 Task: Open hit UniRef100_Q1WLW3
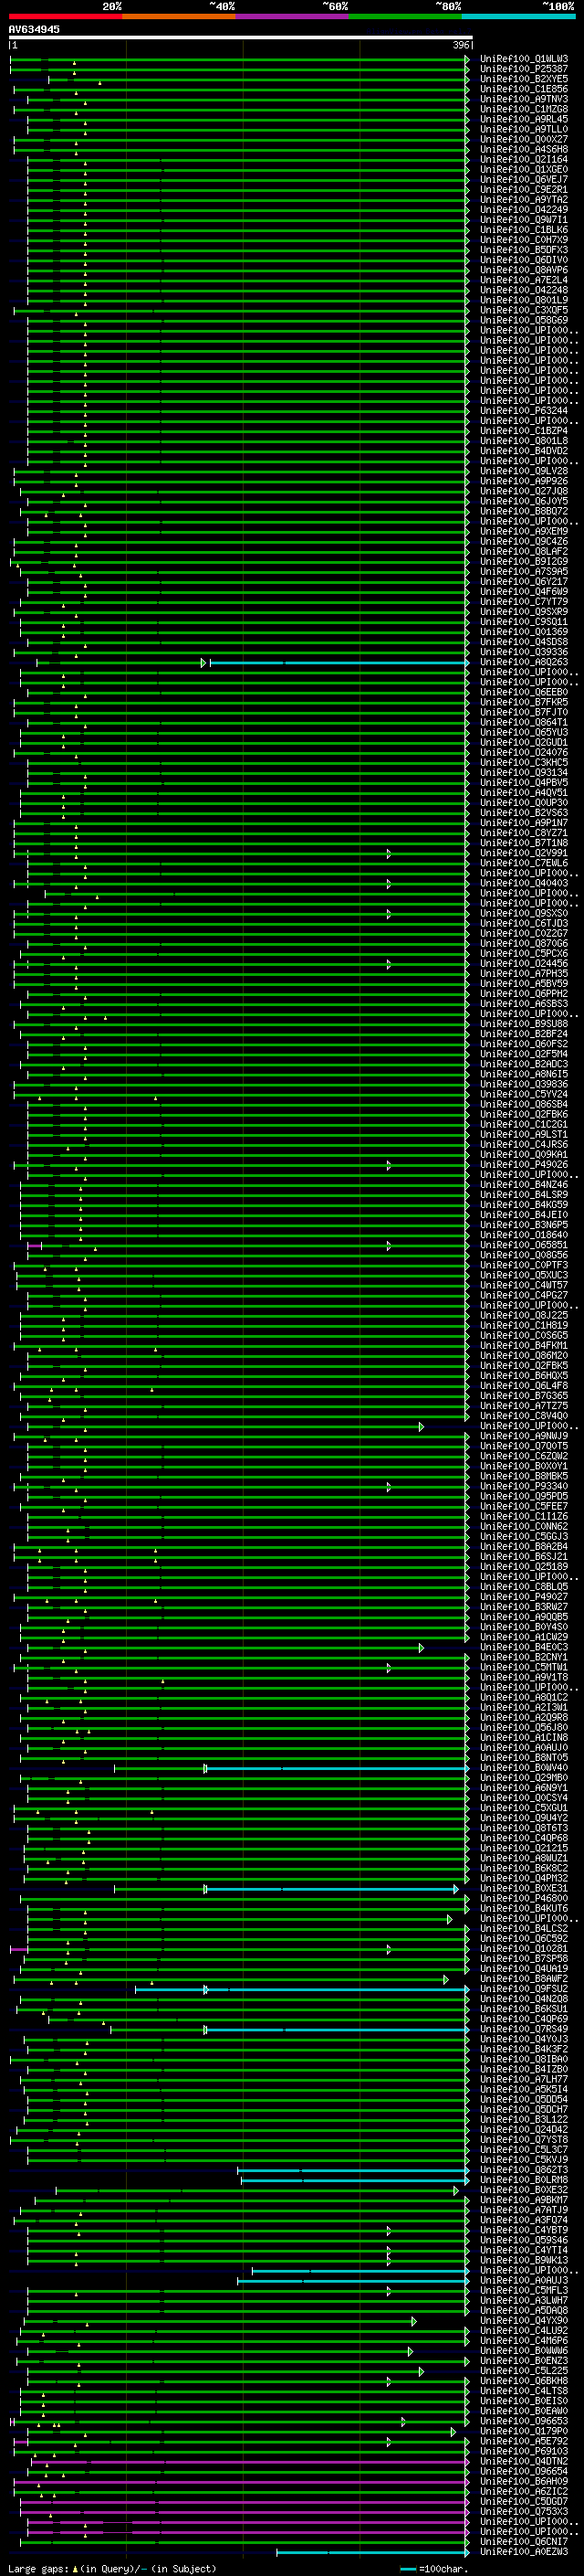click(524, 59)
